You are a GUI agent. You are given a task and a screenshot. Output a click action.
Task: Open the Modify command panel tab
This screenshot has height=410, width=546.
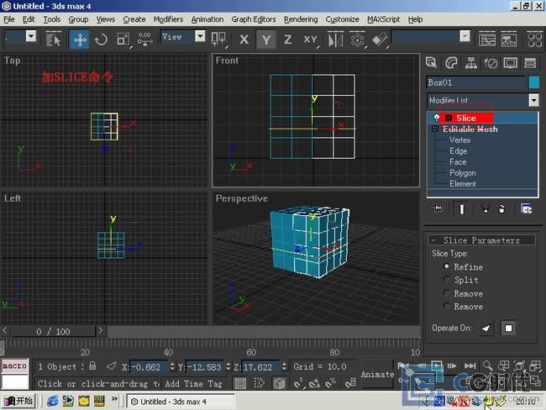click(451, 63)
